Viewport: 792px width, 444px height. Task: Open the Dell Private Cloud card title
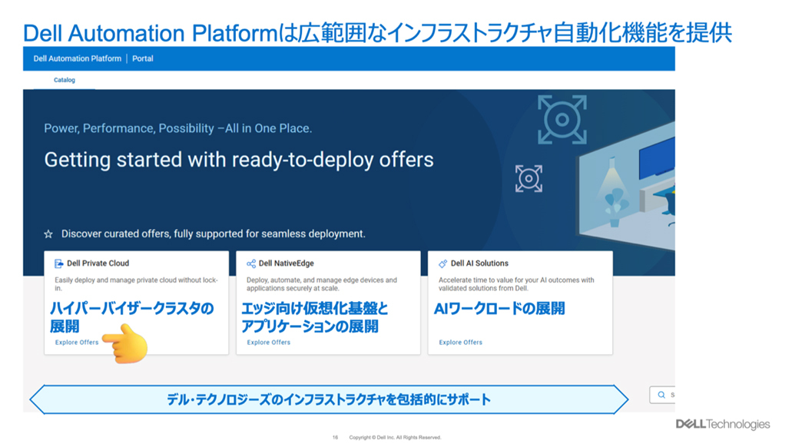click(98, 263)
